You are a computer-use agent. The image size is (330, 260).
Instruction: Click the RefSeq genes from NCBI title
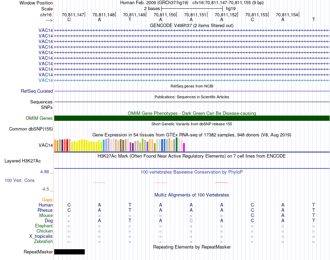(x=192, y=86)
